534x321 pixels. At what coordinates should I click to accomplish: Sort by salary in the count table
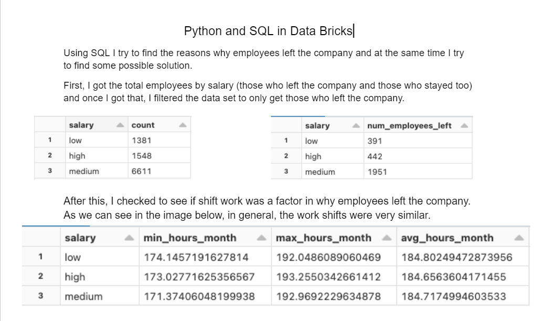pyautogui.click(x=120, y=125)
